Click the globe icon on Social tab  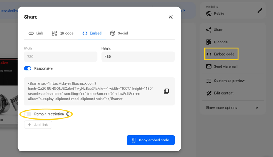(x=113, y=33)
